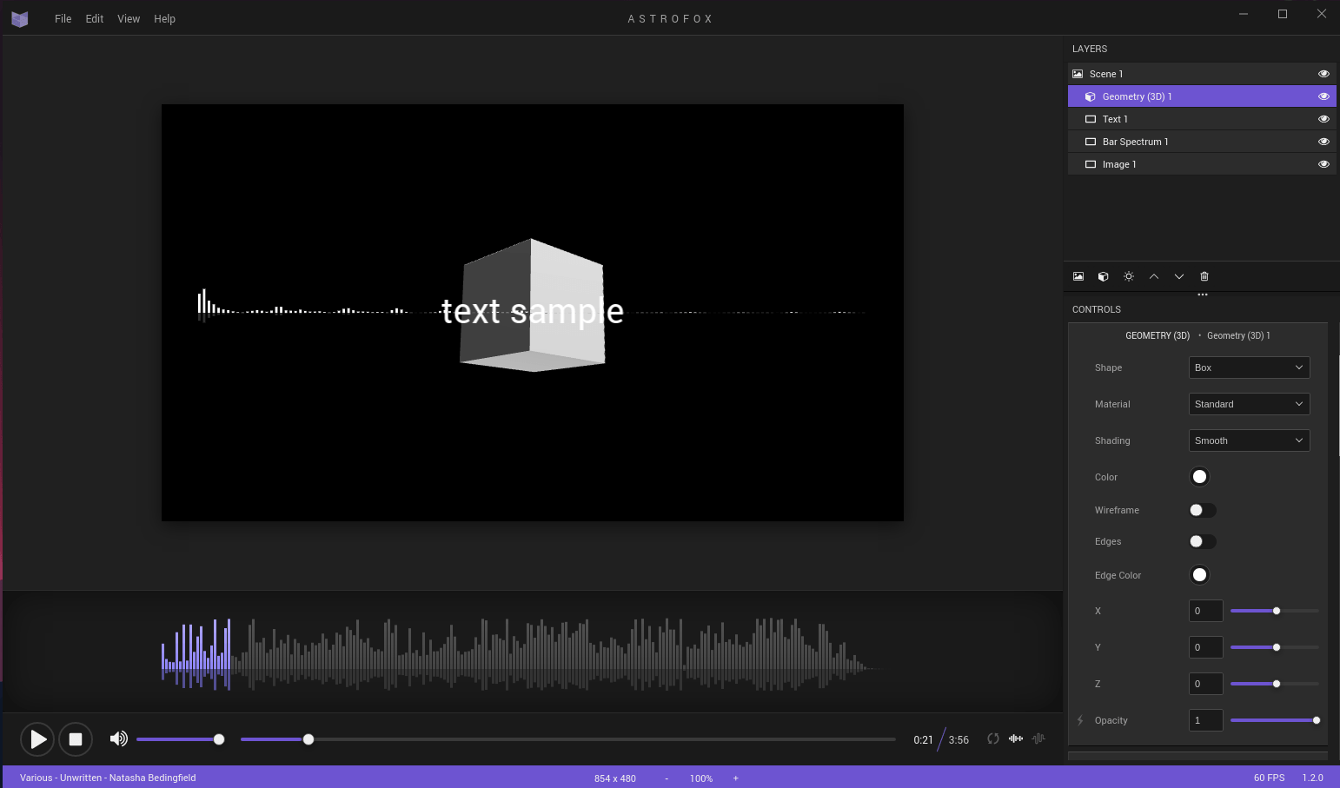Viewport: 1340px width, 788px height.
Task: Click the volume slider track
Action: [180, 739]
